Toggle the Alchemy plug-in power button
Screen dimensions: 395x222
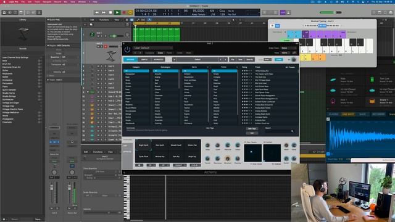click(x=127, y=49)
